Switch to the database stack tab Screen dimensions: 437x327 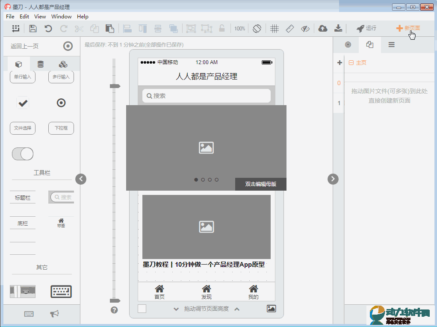coord(41,65)
